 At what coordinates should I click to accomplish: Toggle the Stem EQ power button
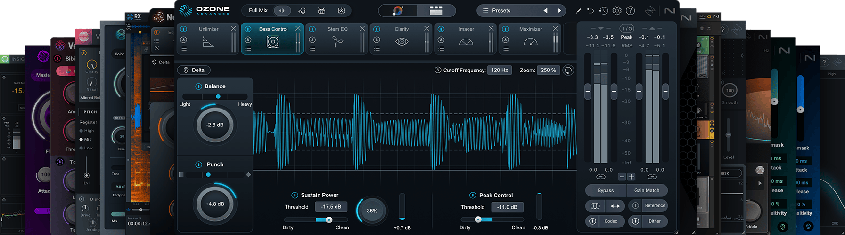(312, 29)
